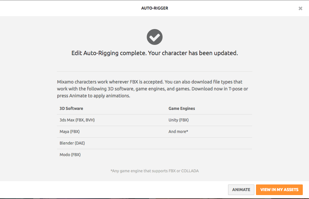Image resolution: width=309 pixels, height=199 pixels.
Task: Click the 'And more*' game engines entry
Action: tap(178, 132)
